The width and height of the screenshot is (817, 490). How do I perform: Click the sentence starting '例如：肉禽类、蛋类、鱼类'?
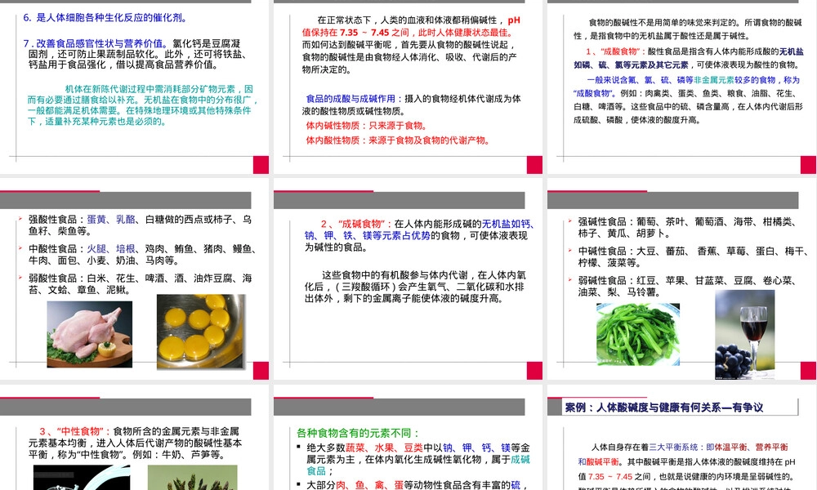pos(687,106)
